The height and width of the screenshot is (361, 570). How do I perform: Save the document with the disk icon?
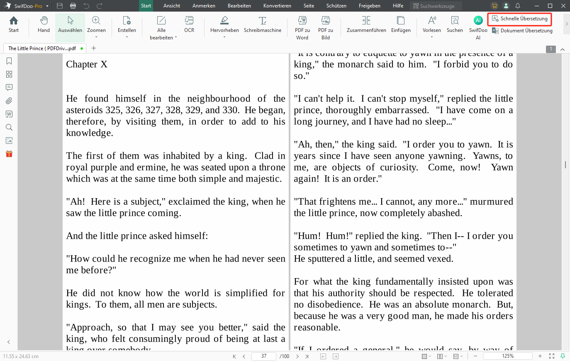pos(60,6)
